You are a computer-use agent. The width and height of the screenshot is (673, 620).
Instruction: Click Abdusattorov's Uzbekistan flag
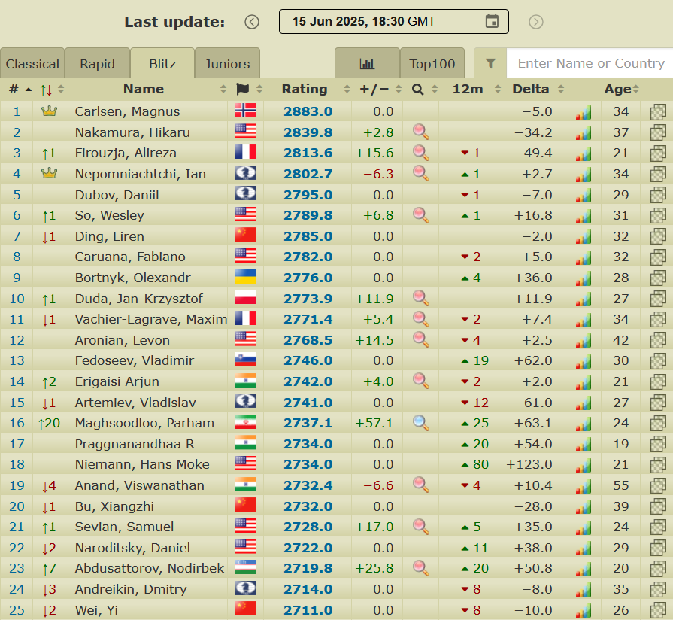(246, 567)
